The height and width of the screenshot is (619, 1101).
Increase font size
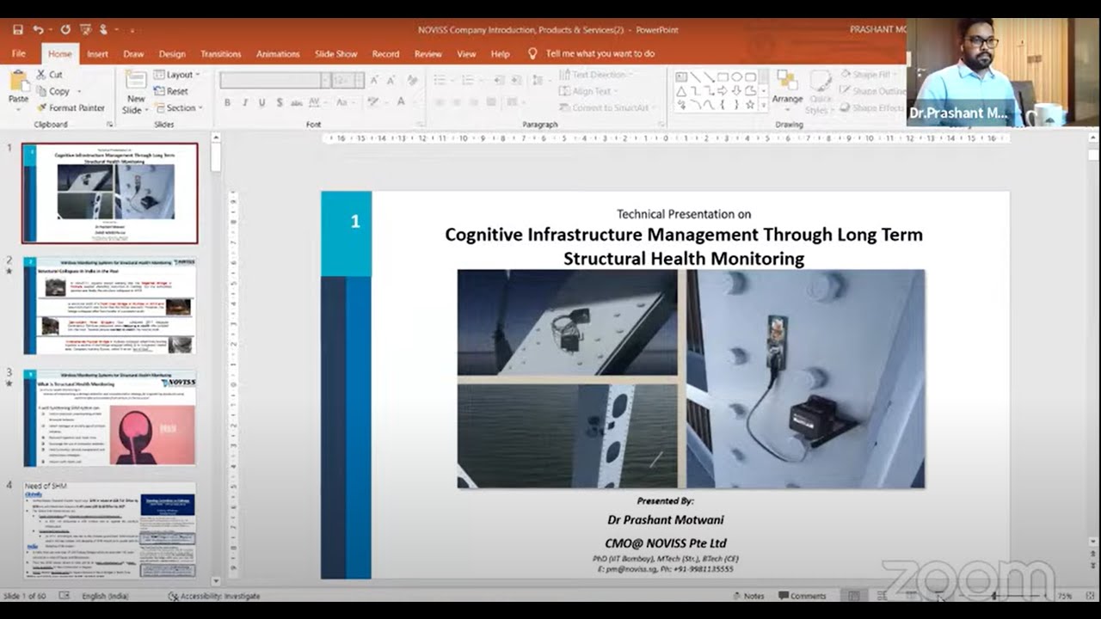tap(374, 80)
